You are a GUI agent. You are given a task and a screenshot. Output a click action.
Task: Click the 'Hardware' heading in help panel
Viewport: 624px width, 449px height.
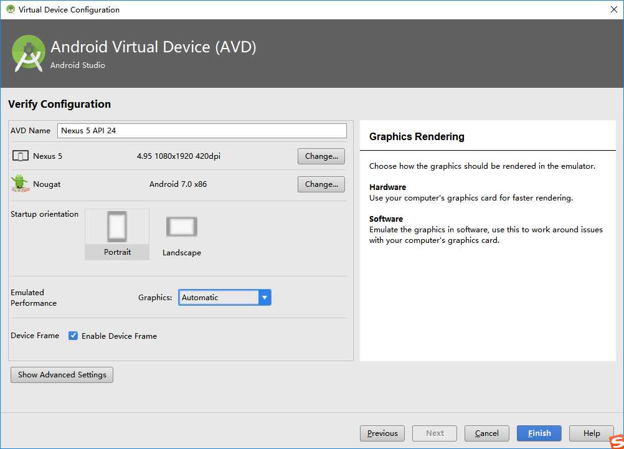coord(387,187)
